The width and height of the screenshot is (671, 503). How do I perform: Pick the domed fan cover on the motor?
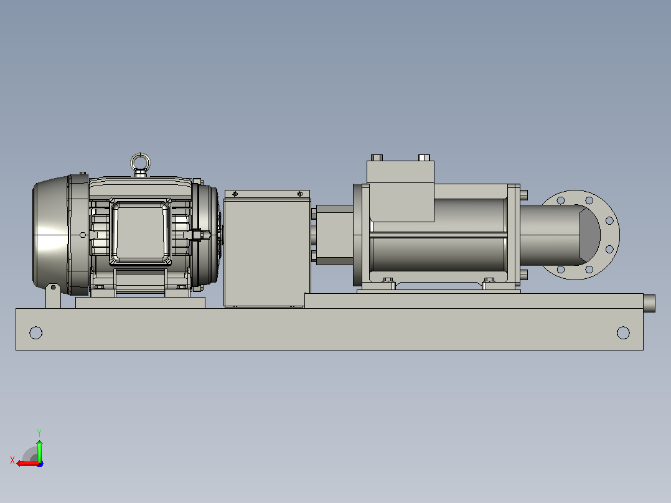[50, 235]
